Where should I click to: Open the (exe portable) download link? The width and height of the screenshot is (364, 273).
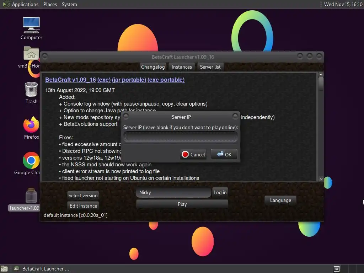[166, 80]
